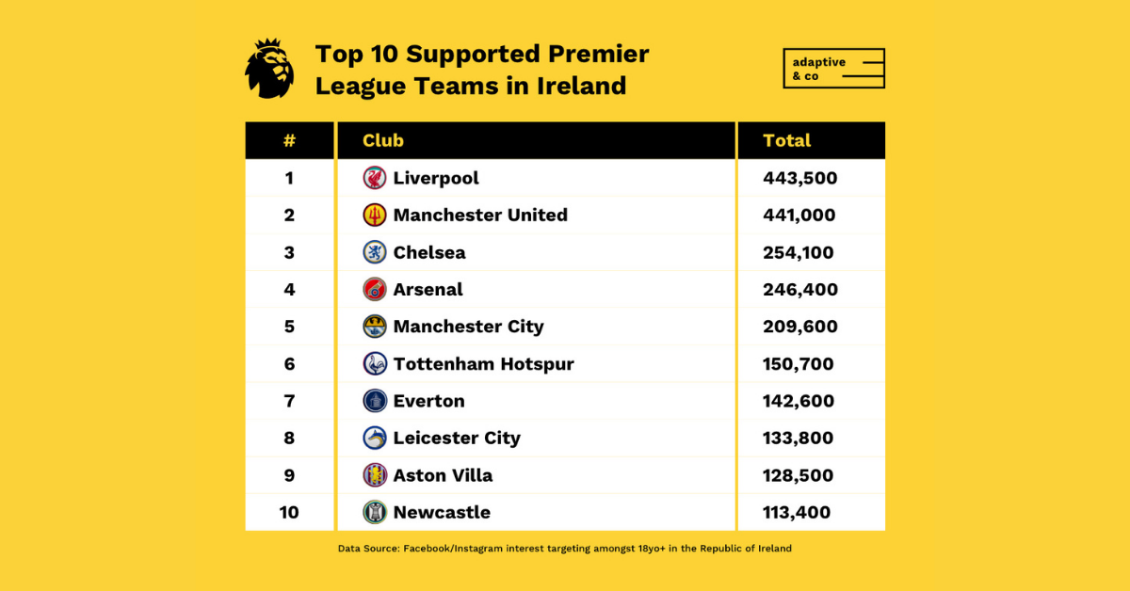Click the Tottenham Hotspur cockerel crest
The image size is (1130, 591).
click(x=375, y=363)
